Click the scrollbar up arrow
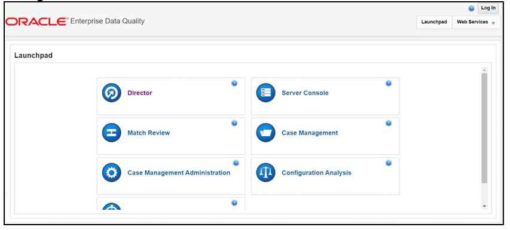 point(484,70)
